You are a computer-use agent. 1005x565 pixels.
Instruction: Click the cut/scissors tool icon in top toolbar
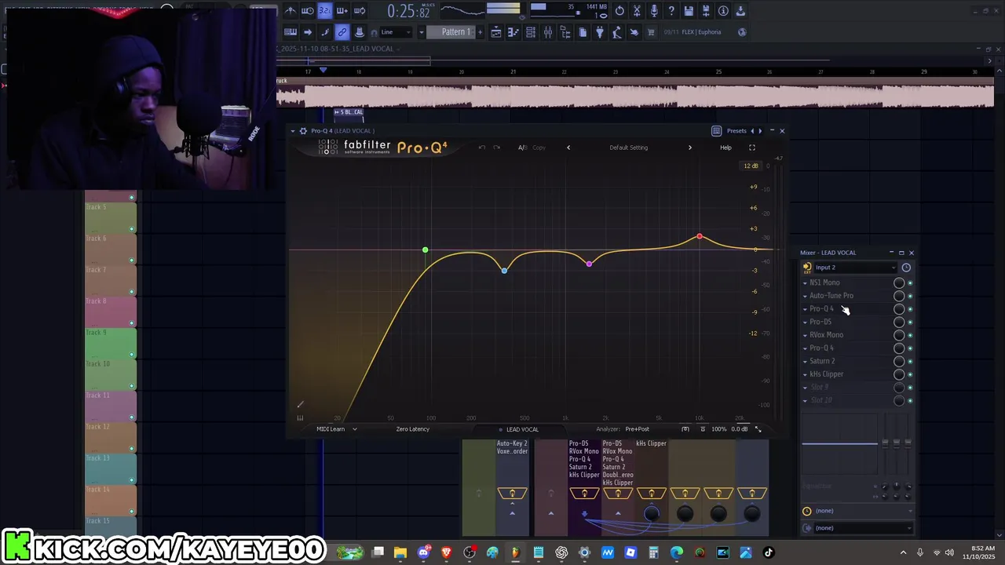click(x=636, y=11)
